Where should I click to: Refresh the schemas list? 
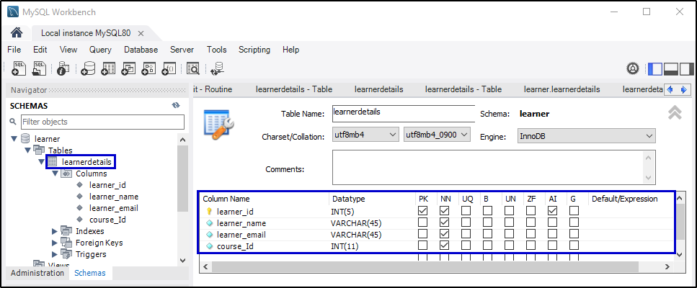pos(176,106)
